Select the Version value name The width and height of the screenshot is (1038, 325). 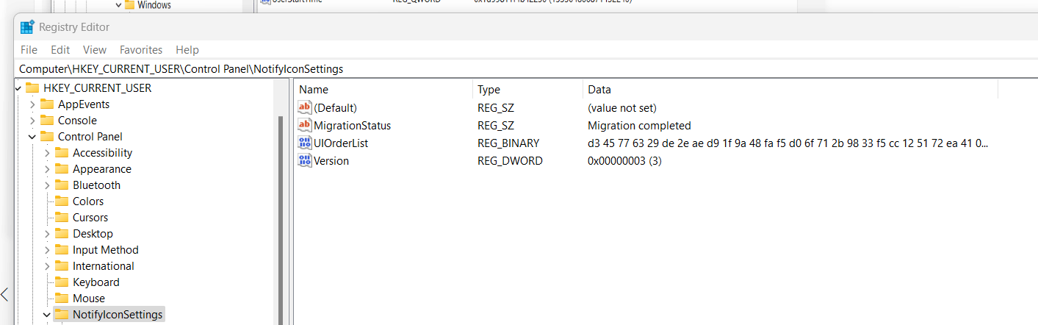(x=331, y=160)
